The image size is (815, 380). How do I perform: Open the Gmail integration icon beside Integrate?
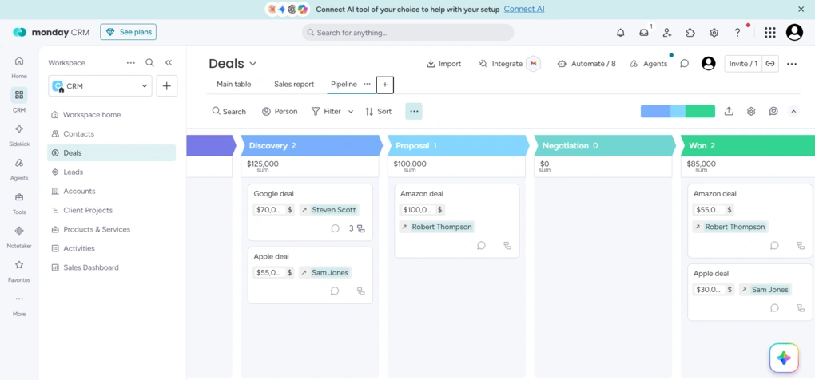[533, 63]
